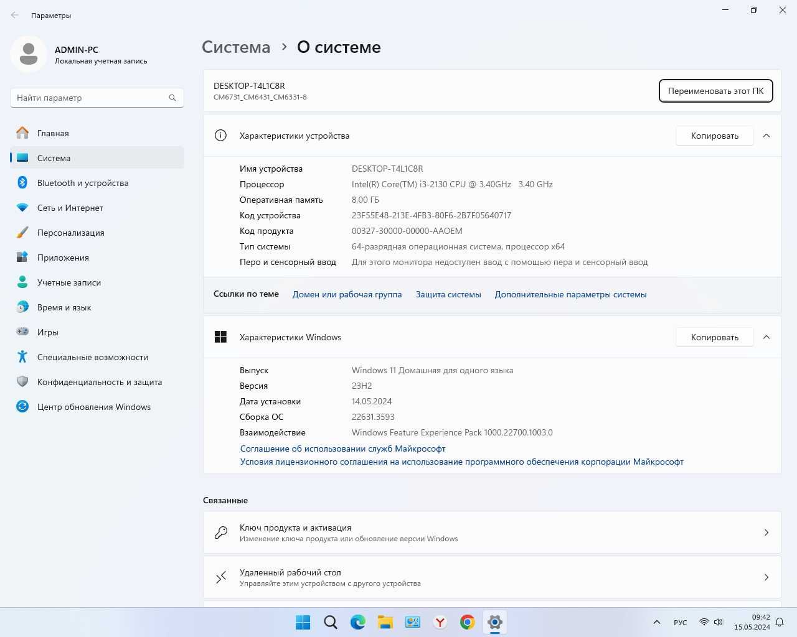Open Защита системы link
This screenshot has width=797, height=637.
pyautogui.click(x=448, y=294)
